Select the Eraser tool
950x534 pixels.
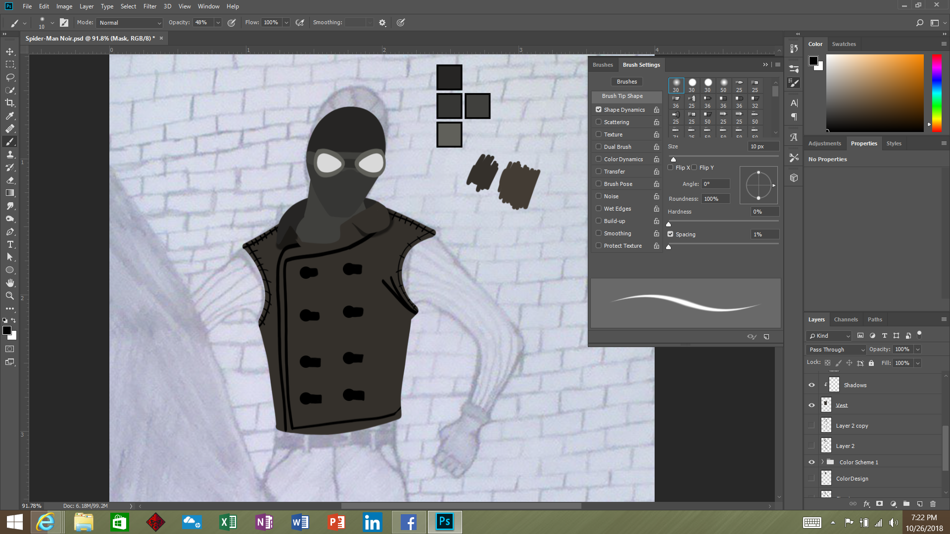pyautogui.click(x=10, y=180)
